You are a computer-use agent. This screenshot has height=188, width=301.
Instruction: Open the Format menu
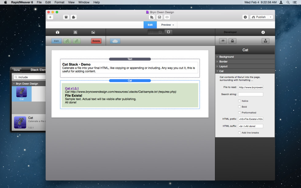(x=59, y=2)
